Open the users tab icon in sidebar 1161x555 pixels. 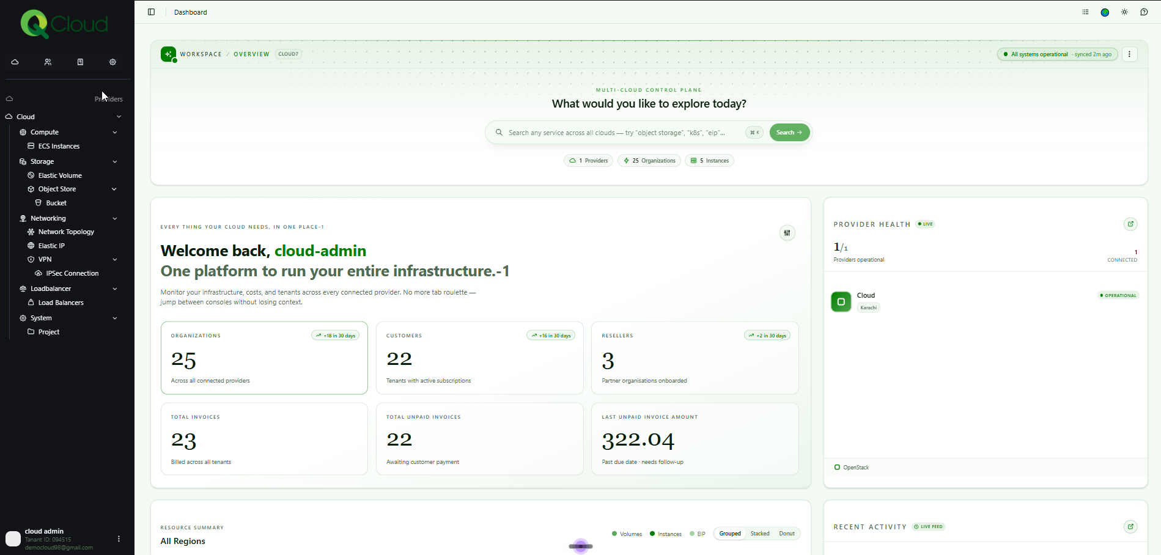click(x=48, y=62)
